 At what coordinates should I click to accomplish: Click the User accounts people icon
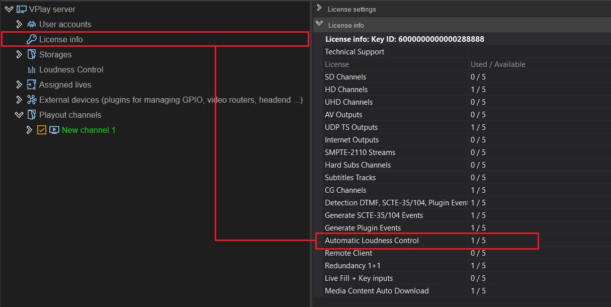pyautogui.click(x=31, y=24)
